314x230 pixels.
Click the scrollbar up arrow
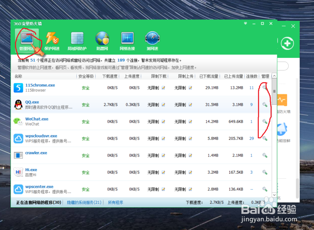click(274, 76)
